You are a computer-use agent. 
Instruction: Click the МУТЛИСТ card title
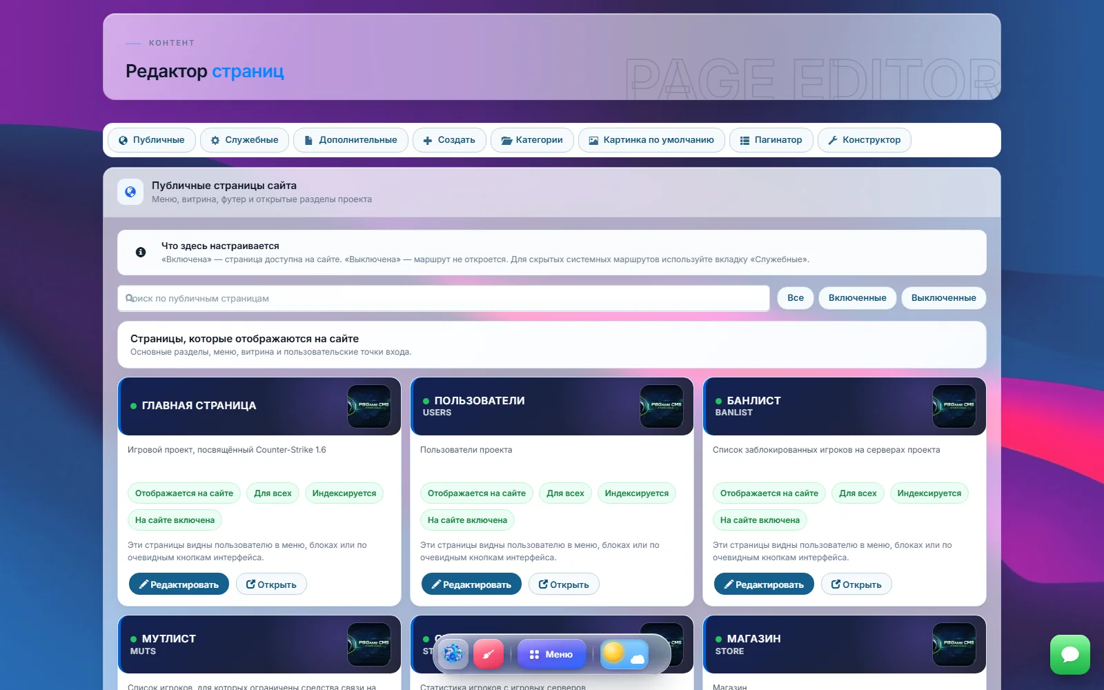pyautogui.click(x=169, y=639)
